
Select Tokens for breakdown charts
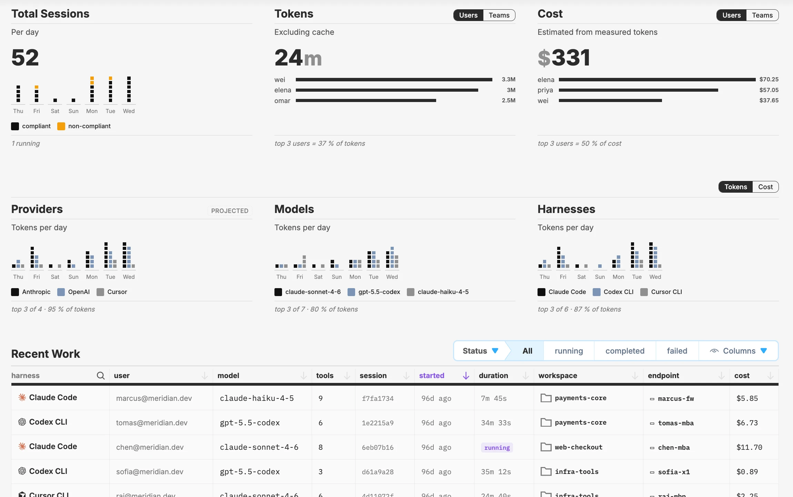(x=735, y=187)
